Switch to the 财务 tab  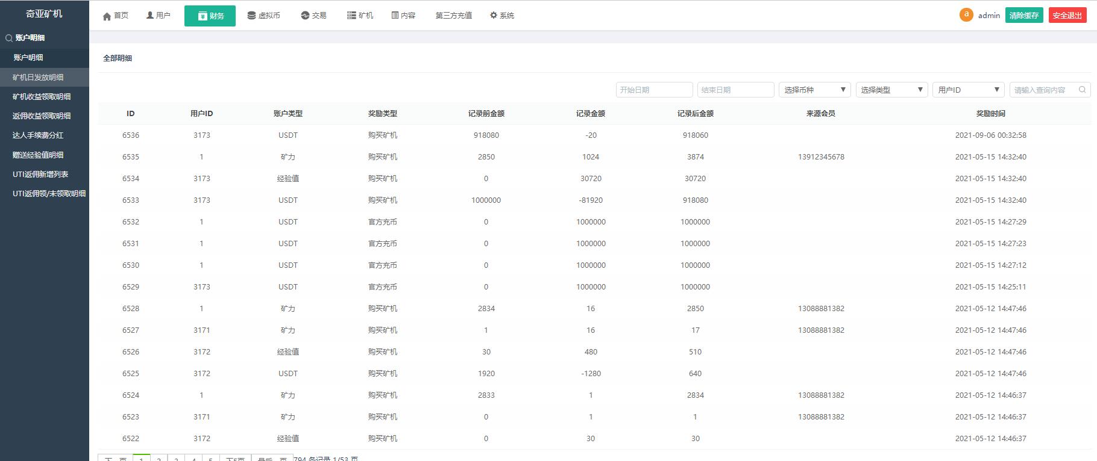[x=210, y=16]
